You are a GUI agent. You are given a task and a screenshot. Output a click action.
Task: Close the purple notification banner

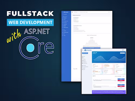pos(125,91)
